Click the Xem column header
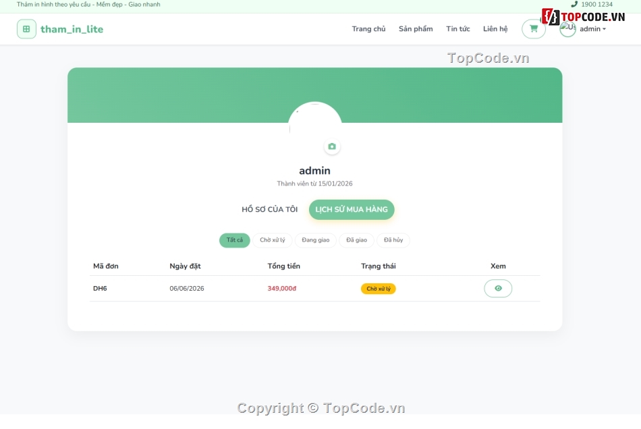Image resolution: width=641 pixels, height=429 pixels. pyautogui.click(x=498, y=266)
